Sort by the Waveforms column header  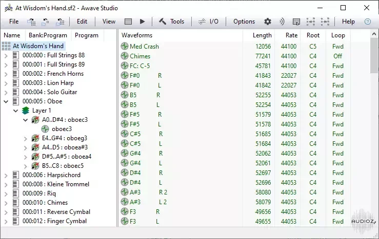coord(181,35)
